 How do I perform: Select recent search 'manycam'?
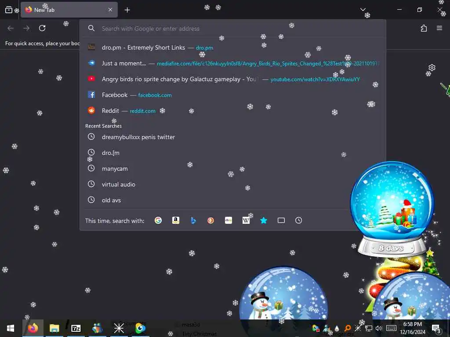(x=232, y=168)
